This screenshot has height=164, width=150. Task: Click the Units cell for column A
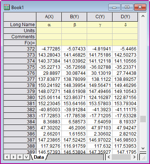[49, 31]
